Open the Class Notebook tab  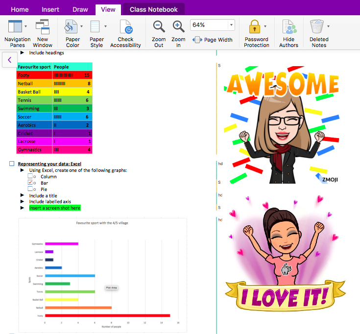coord(154,9)
